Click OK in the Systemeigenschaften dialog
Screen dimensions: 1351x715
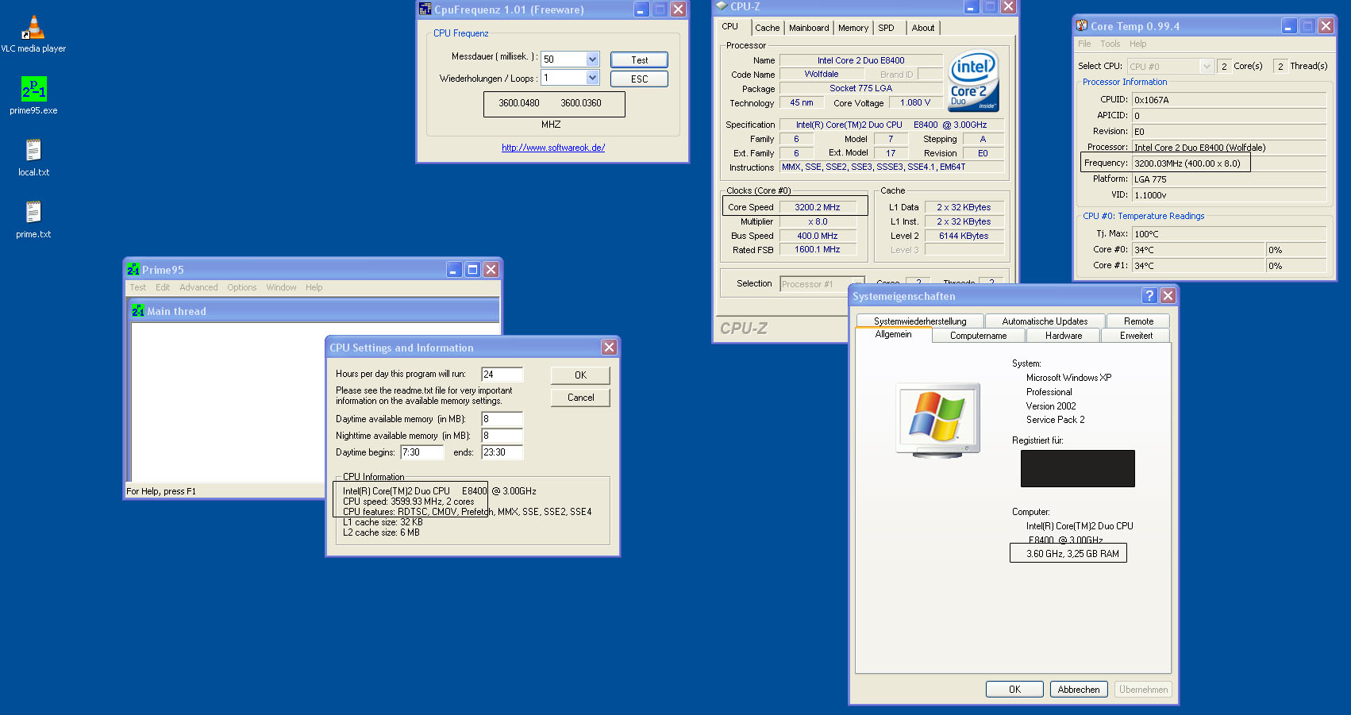coord(1014,690)
